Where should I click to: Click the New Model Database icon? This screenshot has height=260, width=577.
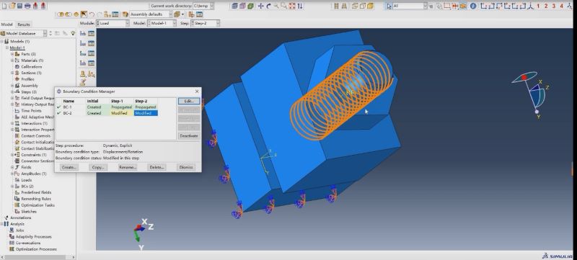point(4,6)
